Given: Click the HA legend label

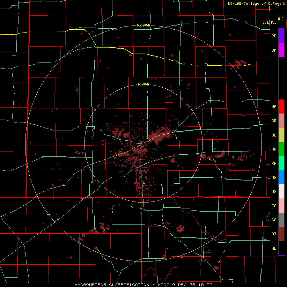Looking at the screenshot, I should tap(274, 107).
